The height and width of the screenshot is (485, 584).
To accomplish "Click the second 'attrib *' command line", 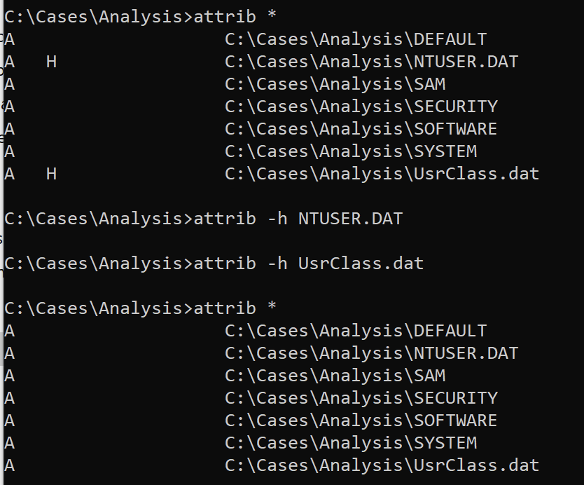I will pos(140,308).
